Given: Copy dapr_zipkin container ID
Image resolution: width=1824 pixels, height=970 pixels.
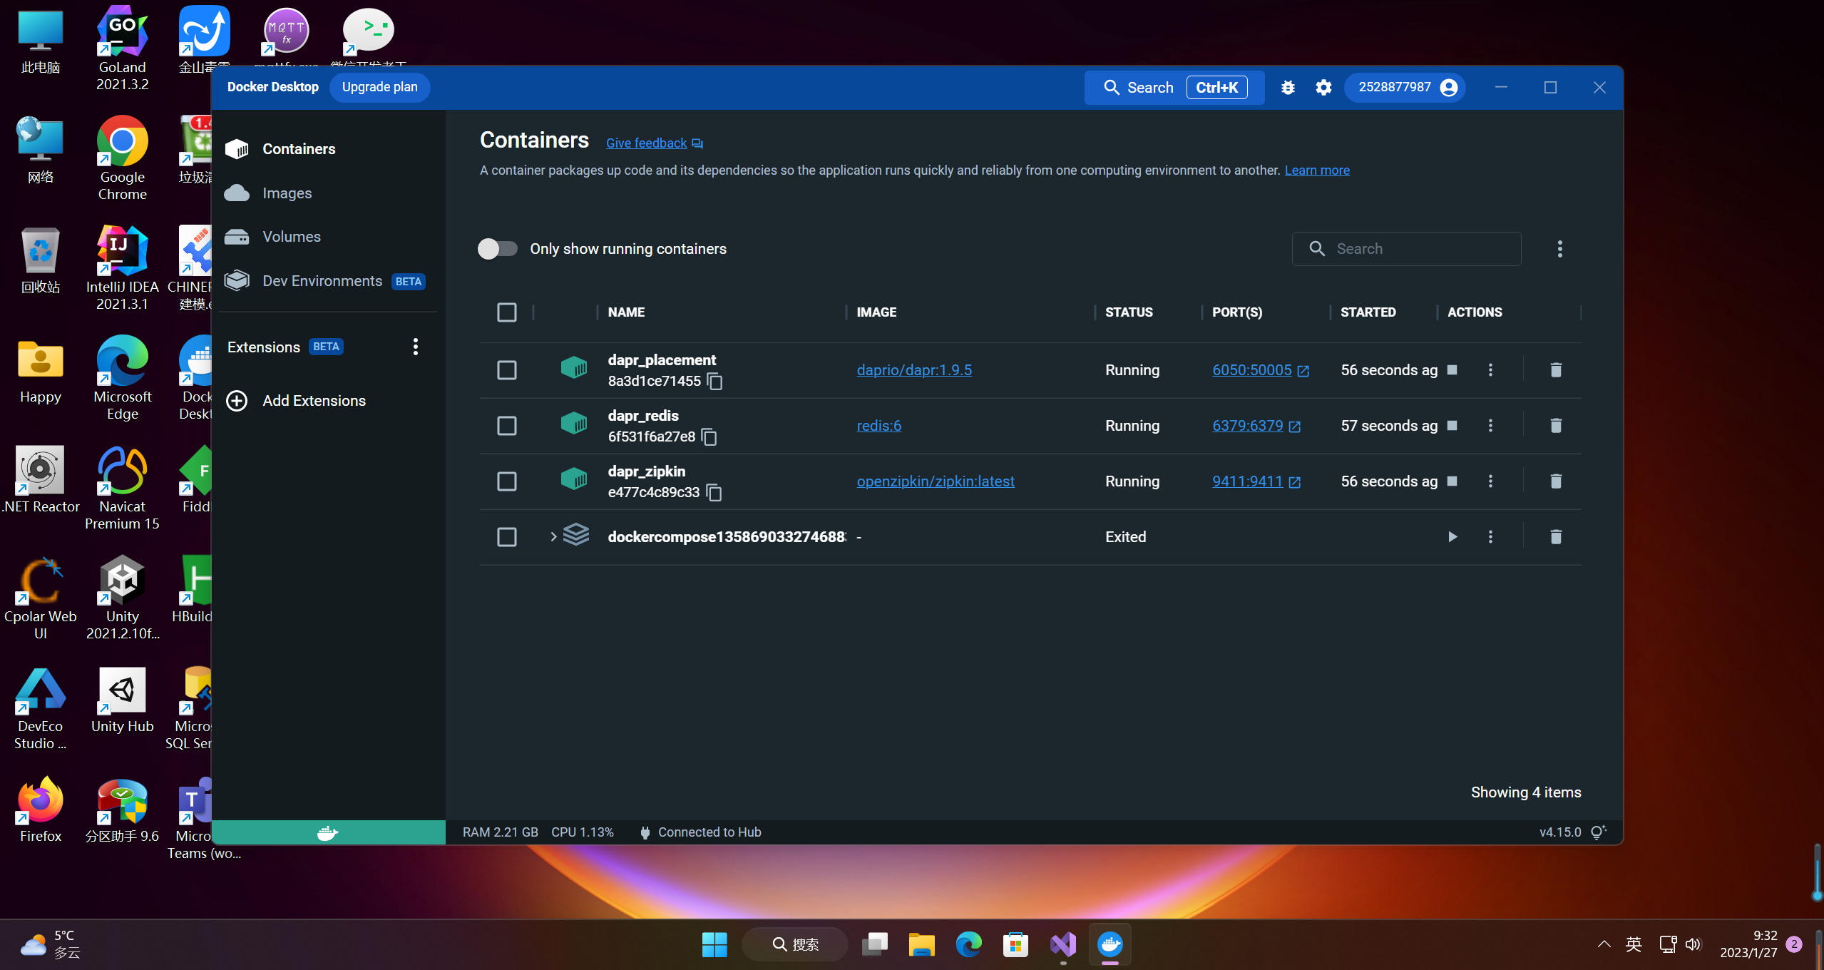Looking at the screenshot, I should (x=714, y=492).
